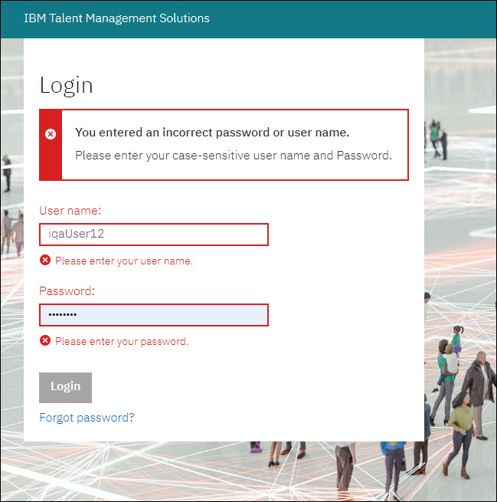Click the error icon beside the password message
The image size is (497, 502).
45,341
